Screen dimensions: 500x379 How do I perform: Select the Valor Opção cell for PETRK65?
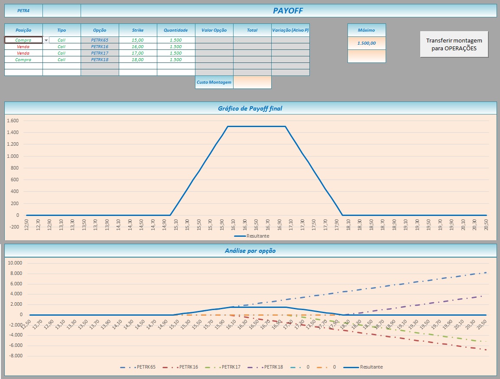click(214, 40)
